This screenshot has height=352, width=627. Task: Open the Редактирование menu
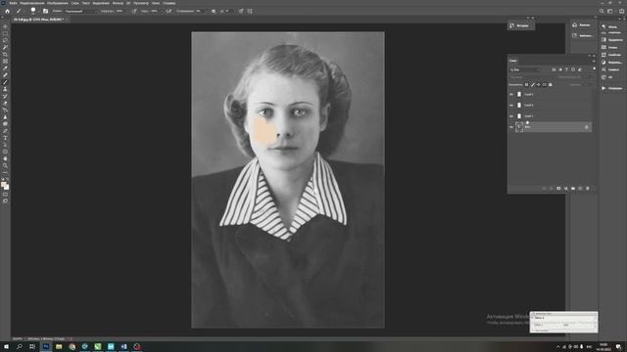(31, 3)
